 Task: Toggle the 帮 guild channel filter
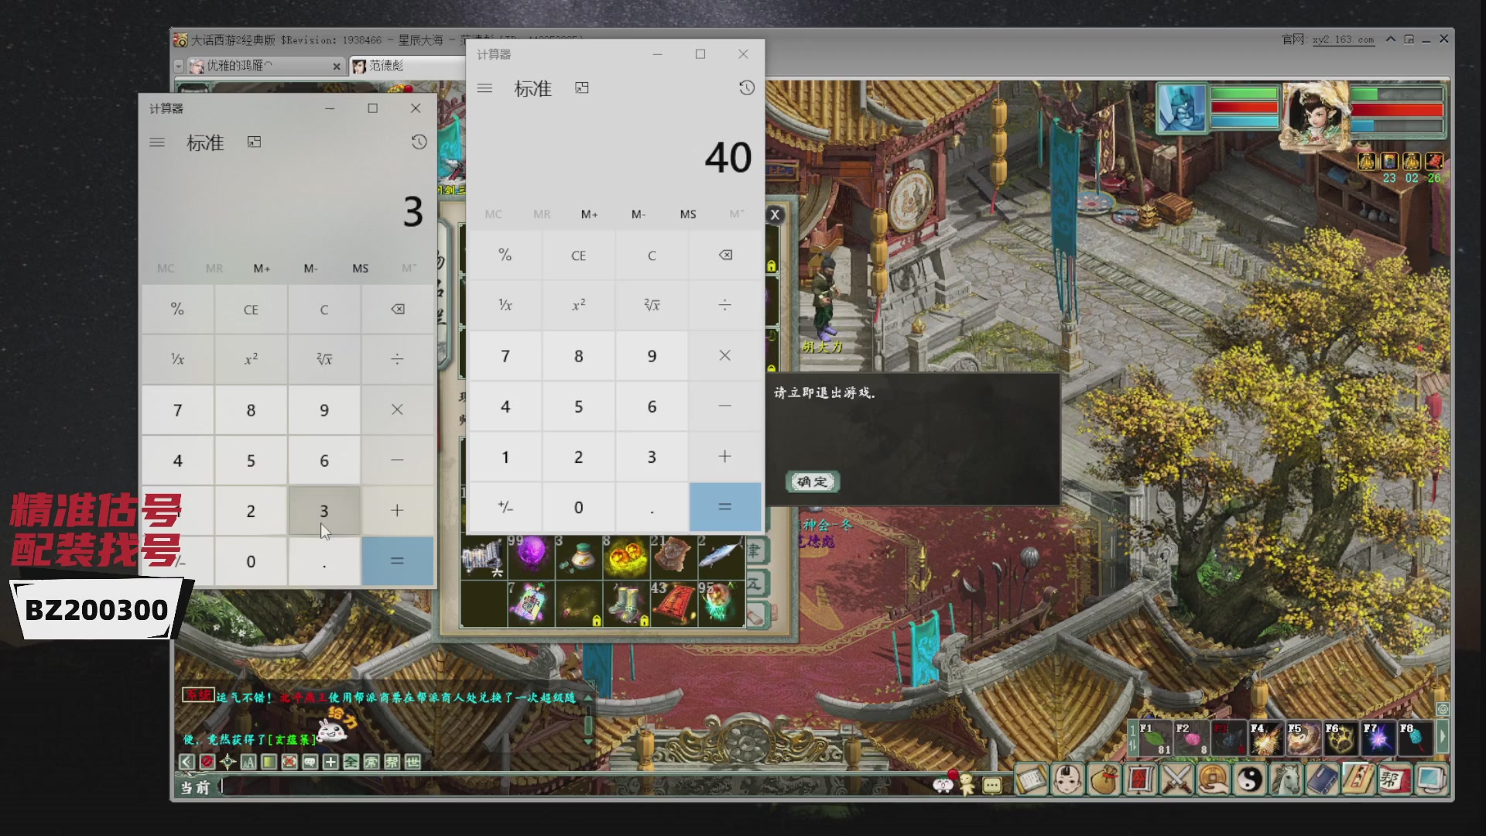tap(392, 762)
